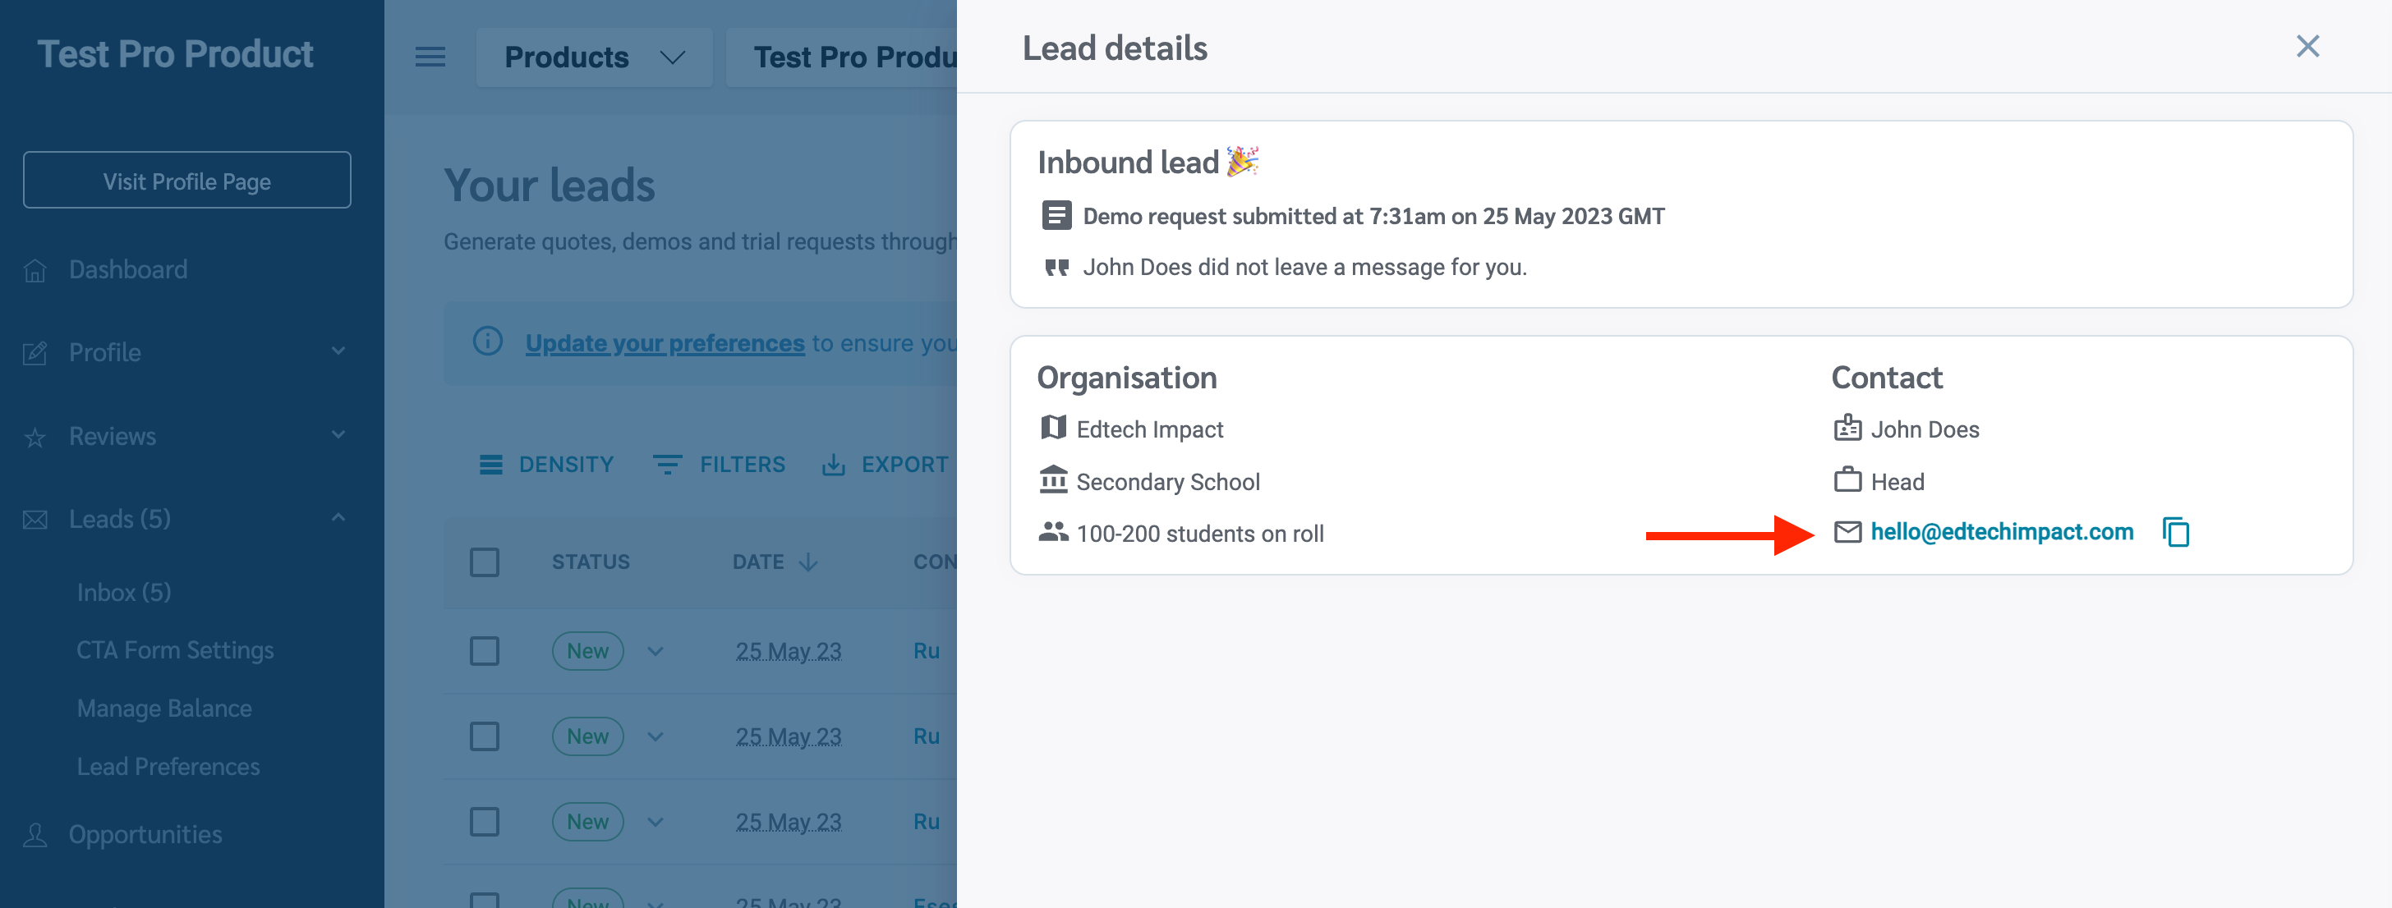Open the hamburger menu icon

coord(430,57)
